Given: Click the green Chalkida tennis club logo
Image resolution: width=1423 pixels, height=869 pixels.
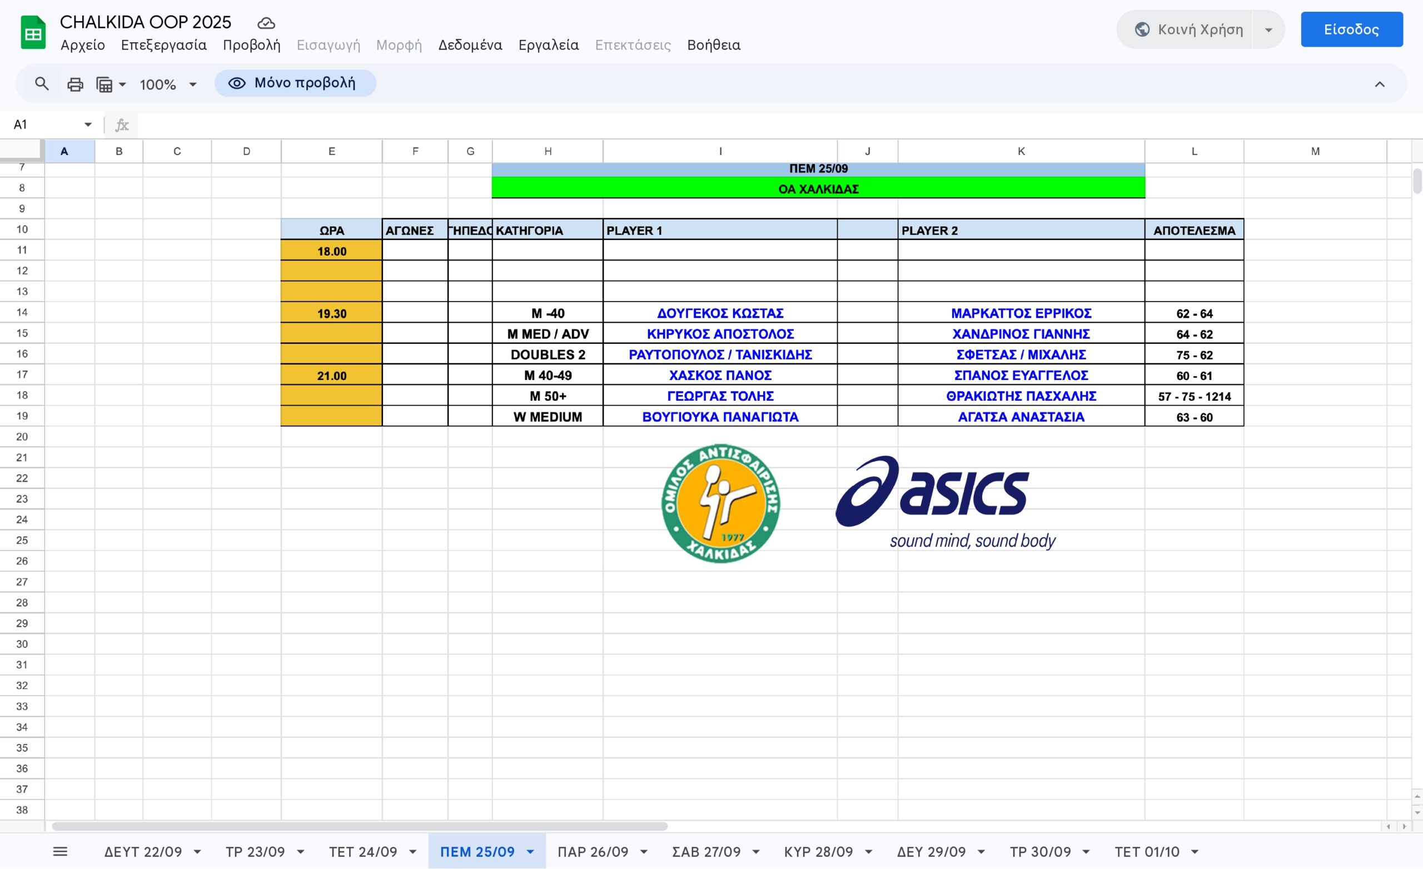Looking at the screenshot, I should pyautogui.click(x=720, y=503).
